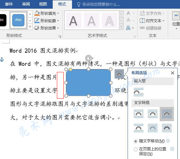The image size is (180, 159).
Task: Click the shape rotation handle
Action: click(88, 58)
